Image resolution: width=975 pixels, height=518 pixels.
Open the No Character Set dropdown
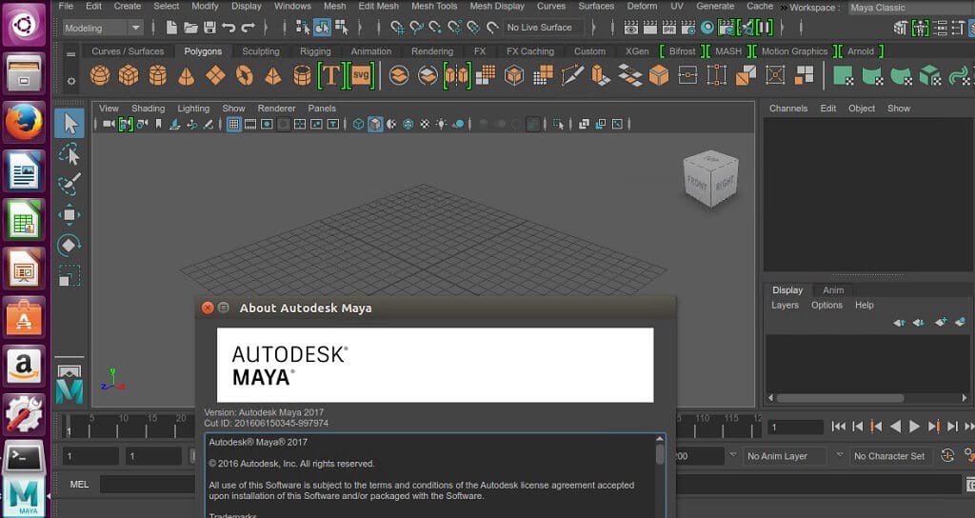tap(890, 456)
